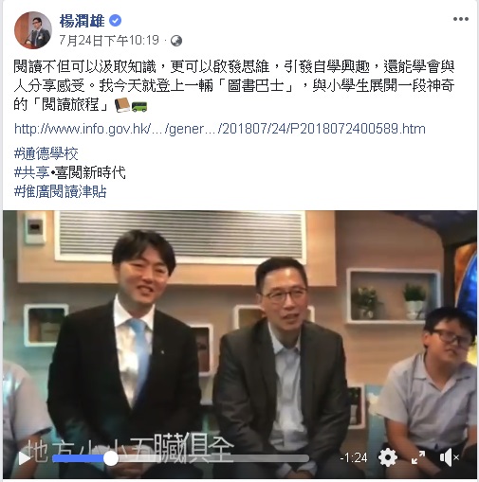Select the #通德學校 hashtag
Viewport: 479px width, 482px height.
[x=46, y=153]
